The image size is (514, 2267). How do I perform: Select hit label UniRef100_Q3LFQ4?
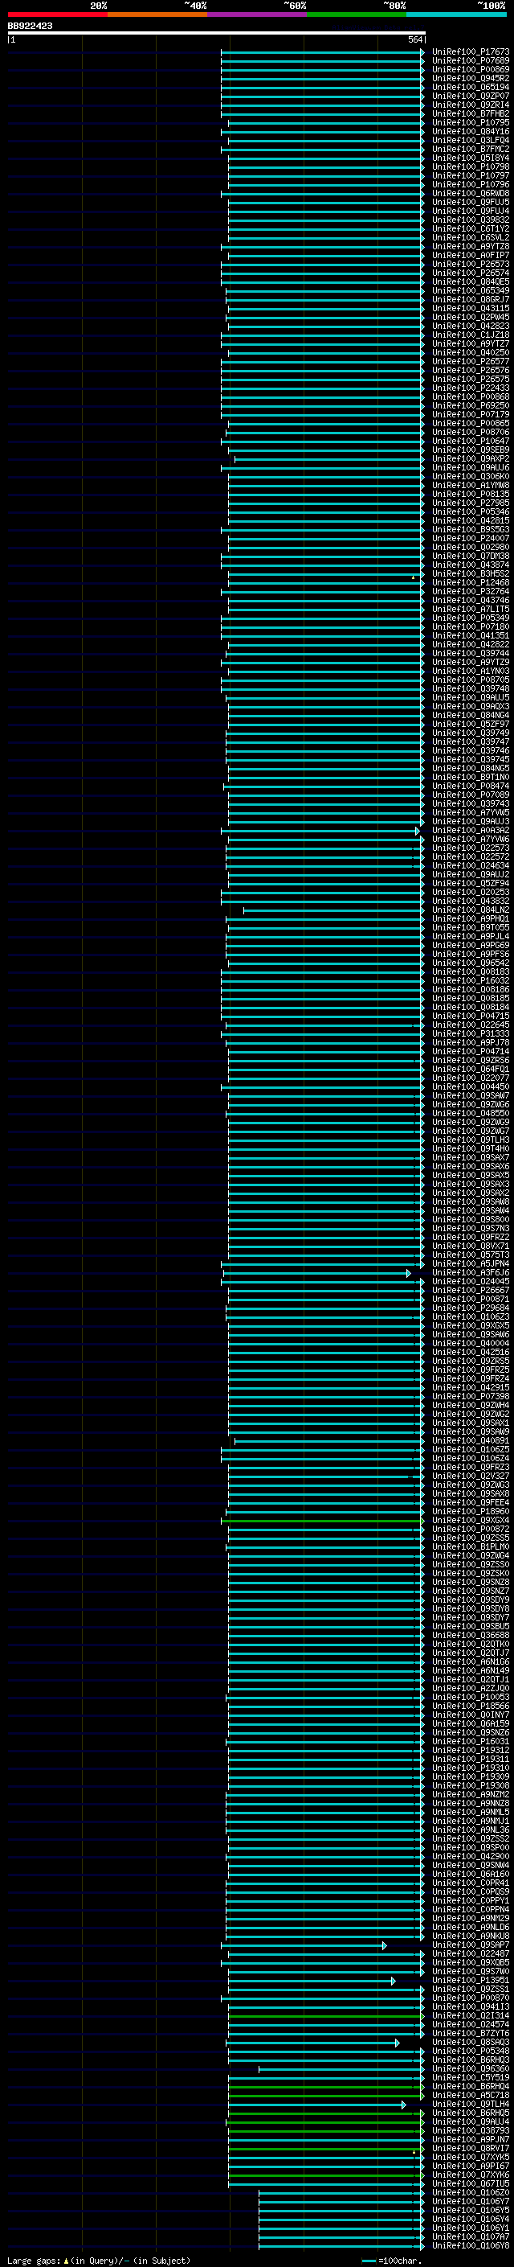tap(471, 141)
